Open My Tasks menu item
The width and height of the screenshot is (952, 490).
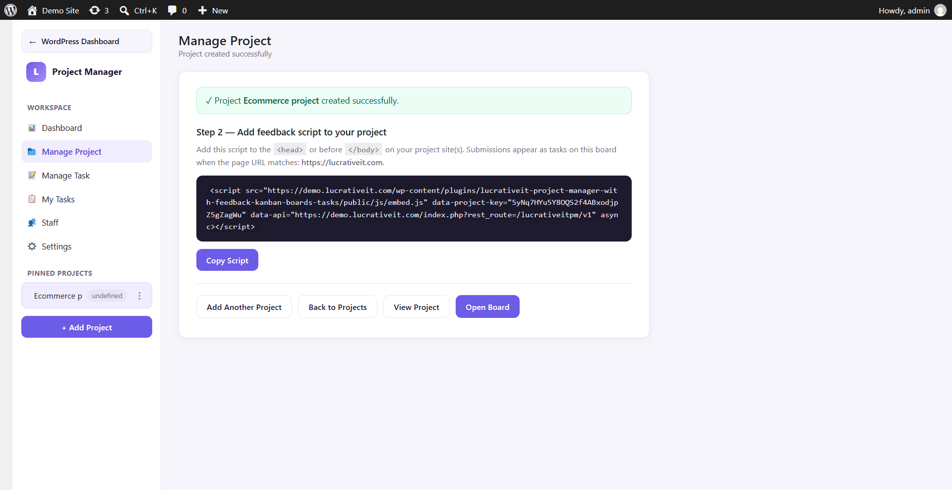[87, 199]
